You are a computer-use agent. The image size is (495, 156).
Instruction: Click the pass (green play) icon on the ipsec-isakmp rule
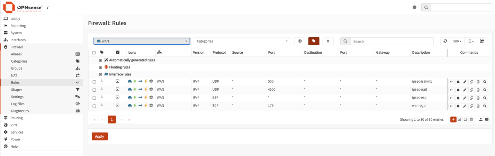(x=135, y=81)
